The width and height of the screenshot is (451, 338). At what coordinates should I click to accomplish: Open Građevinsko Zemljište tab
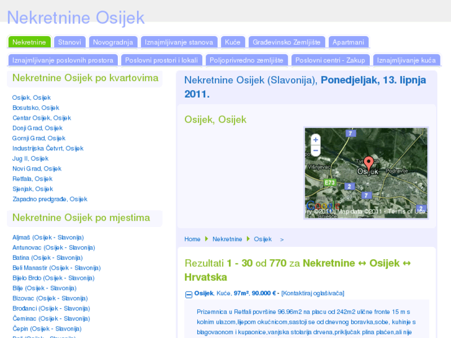point(287,42)
